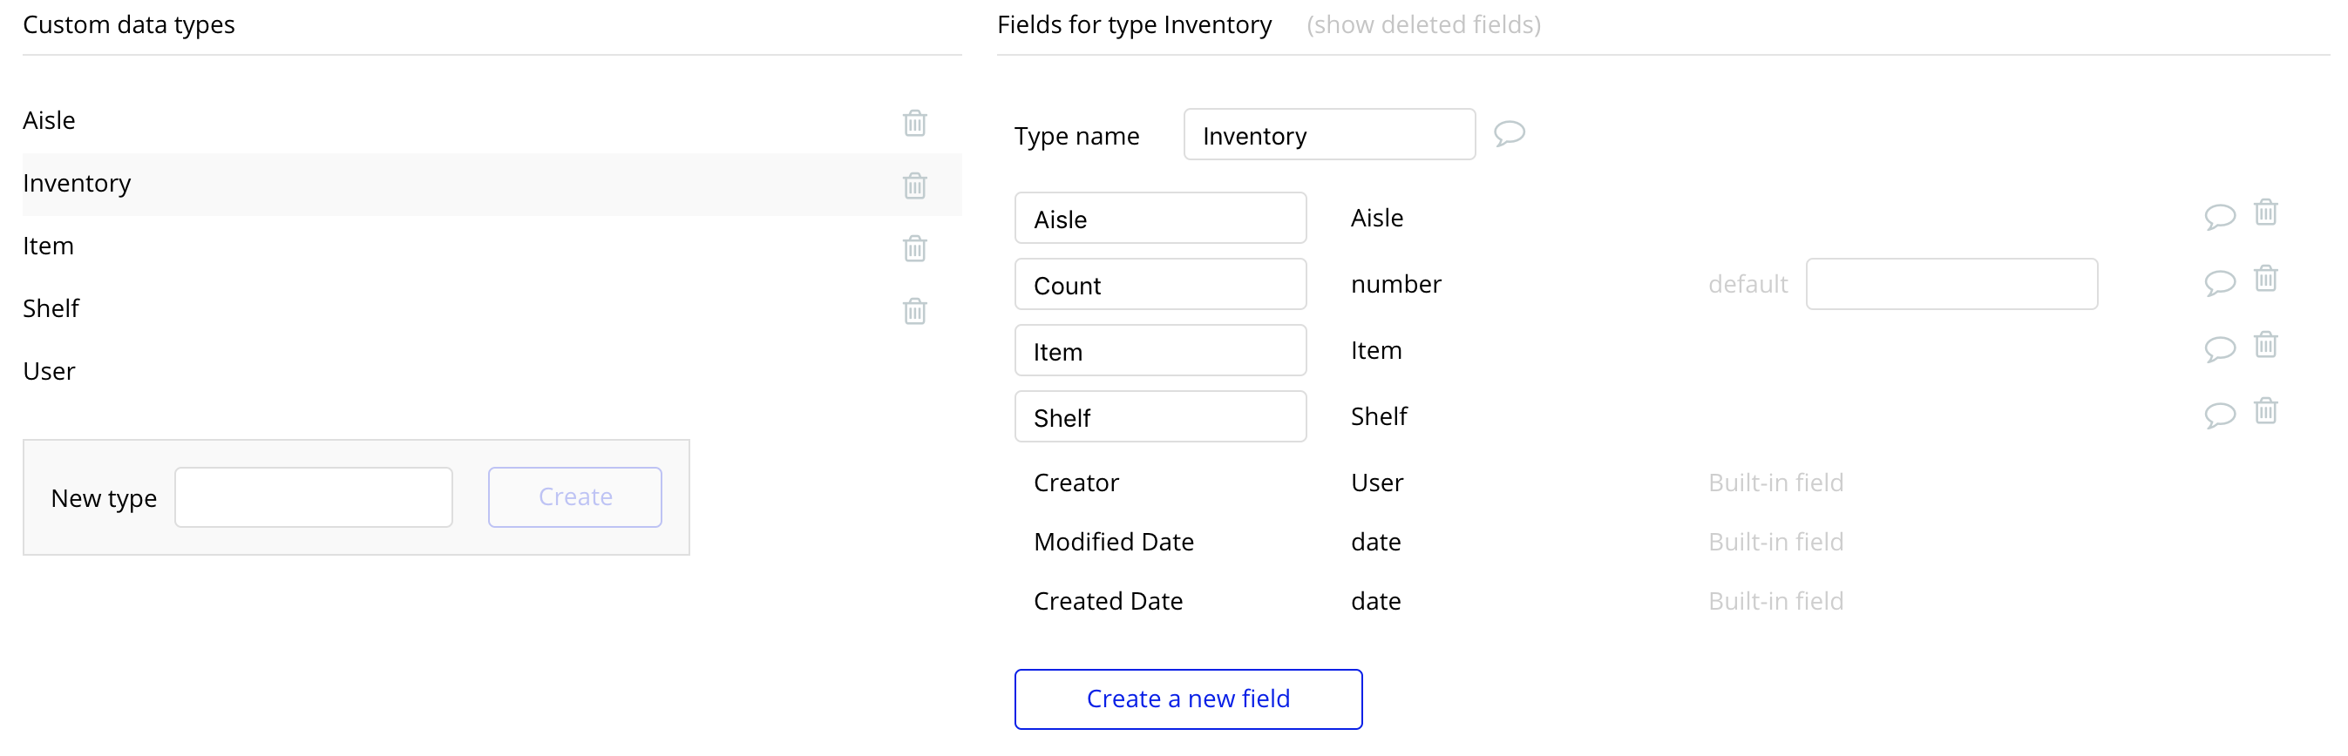The image size is (2348, 756).
Task: Click trash icon for Item type
Action: [914, 247]
